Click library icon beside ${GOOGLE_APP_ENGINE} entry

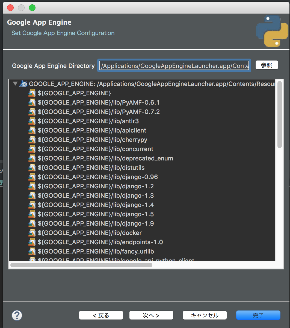point(32,93)
